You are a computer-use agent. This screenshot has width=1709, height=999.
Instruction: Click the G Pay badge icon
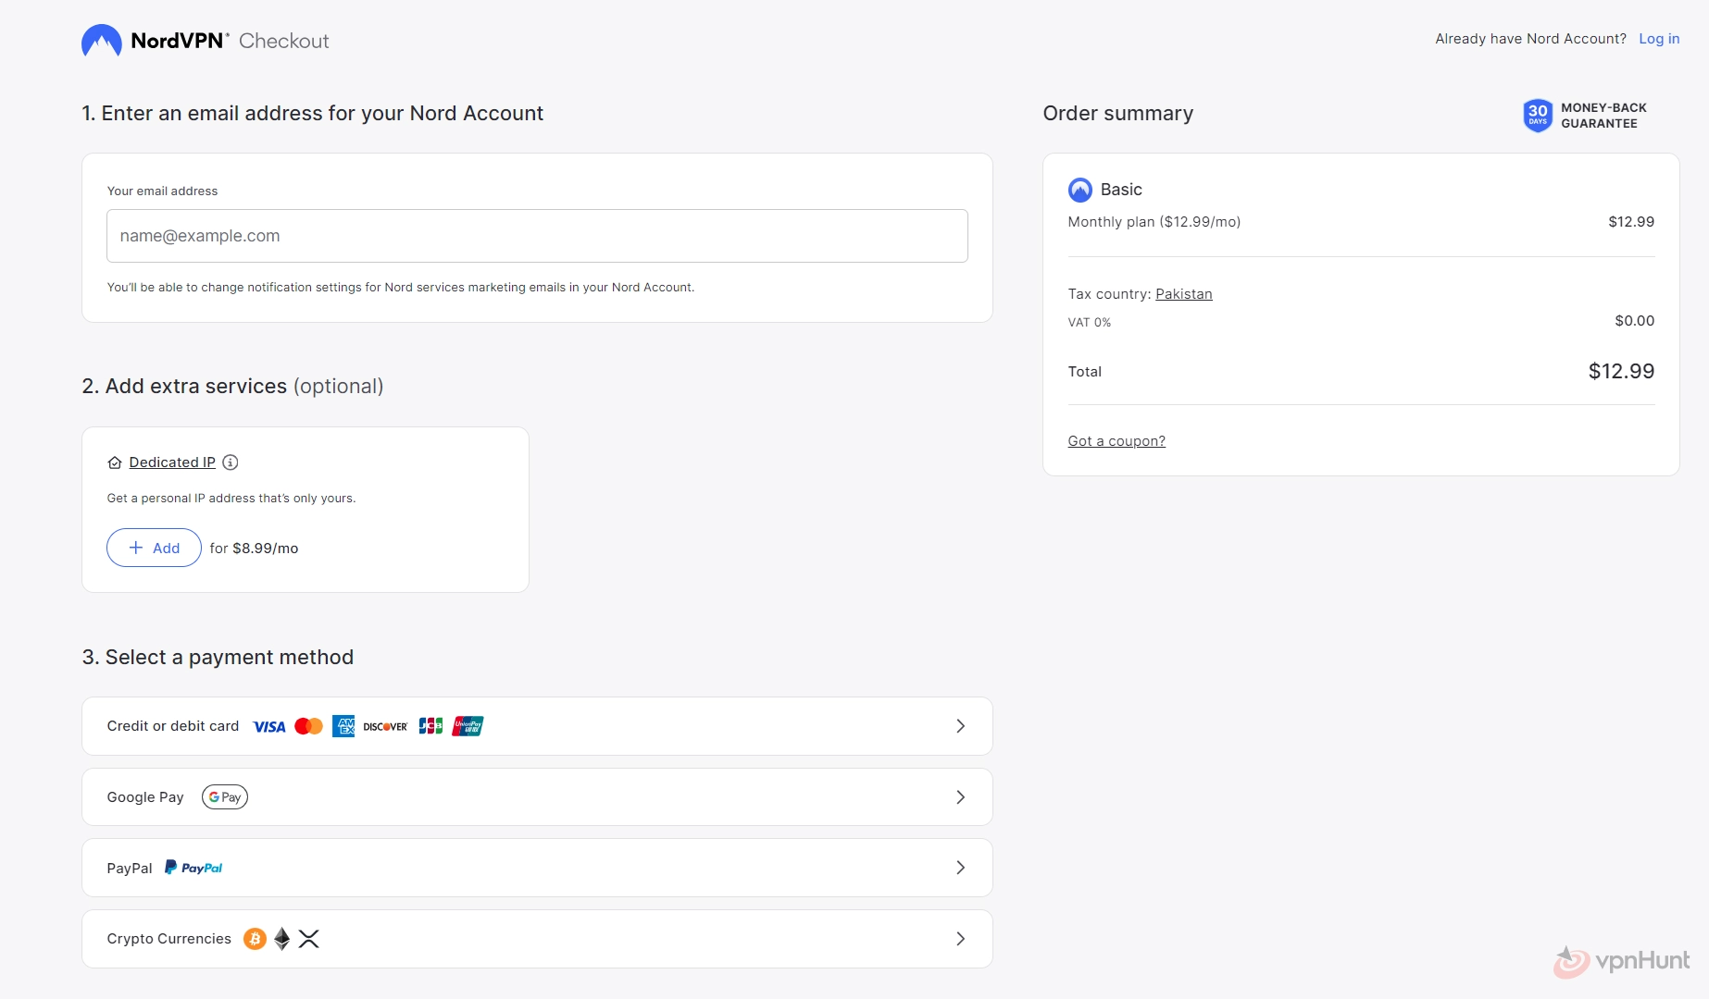[x=225, y=797]
